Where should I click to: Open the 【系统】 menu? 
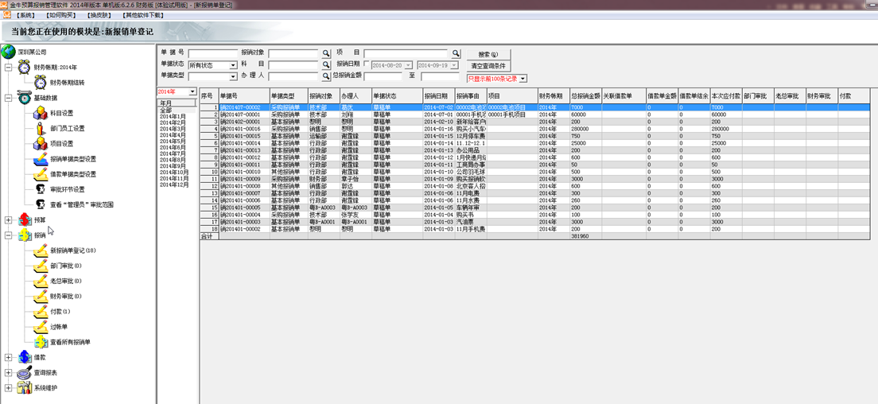26,15
